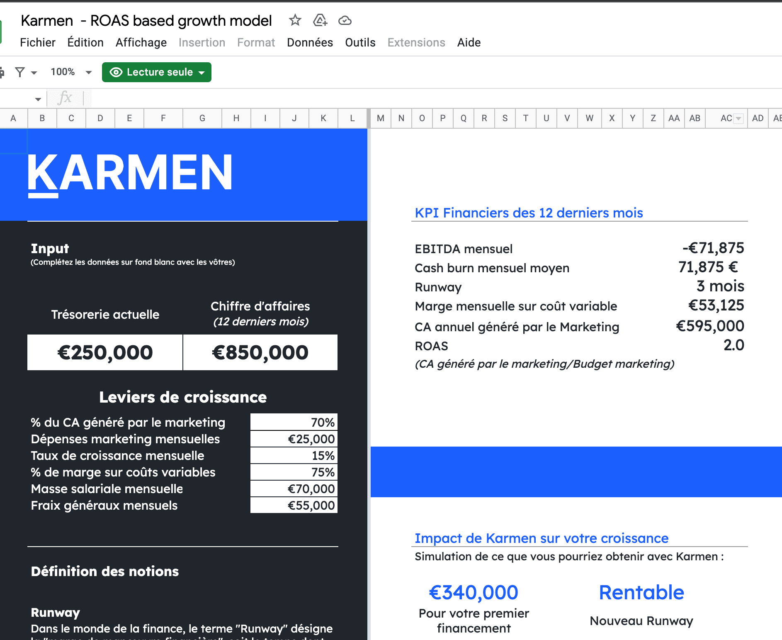The width and height of the screenshot is (782, 640).
Task: Click the Rentable result text
Action: coord(641,592)
